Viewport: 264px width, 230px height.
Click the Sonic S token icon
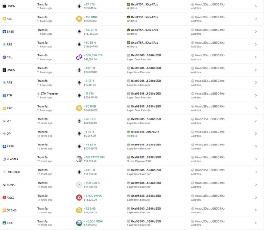coord(79,185)
